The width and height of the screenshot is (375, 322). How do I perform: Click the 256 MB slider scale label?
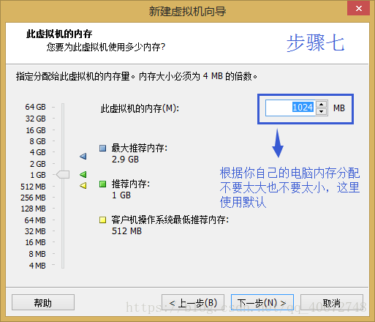pos(33,198)
